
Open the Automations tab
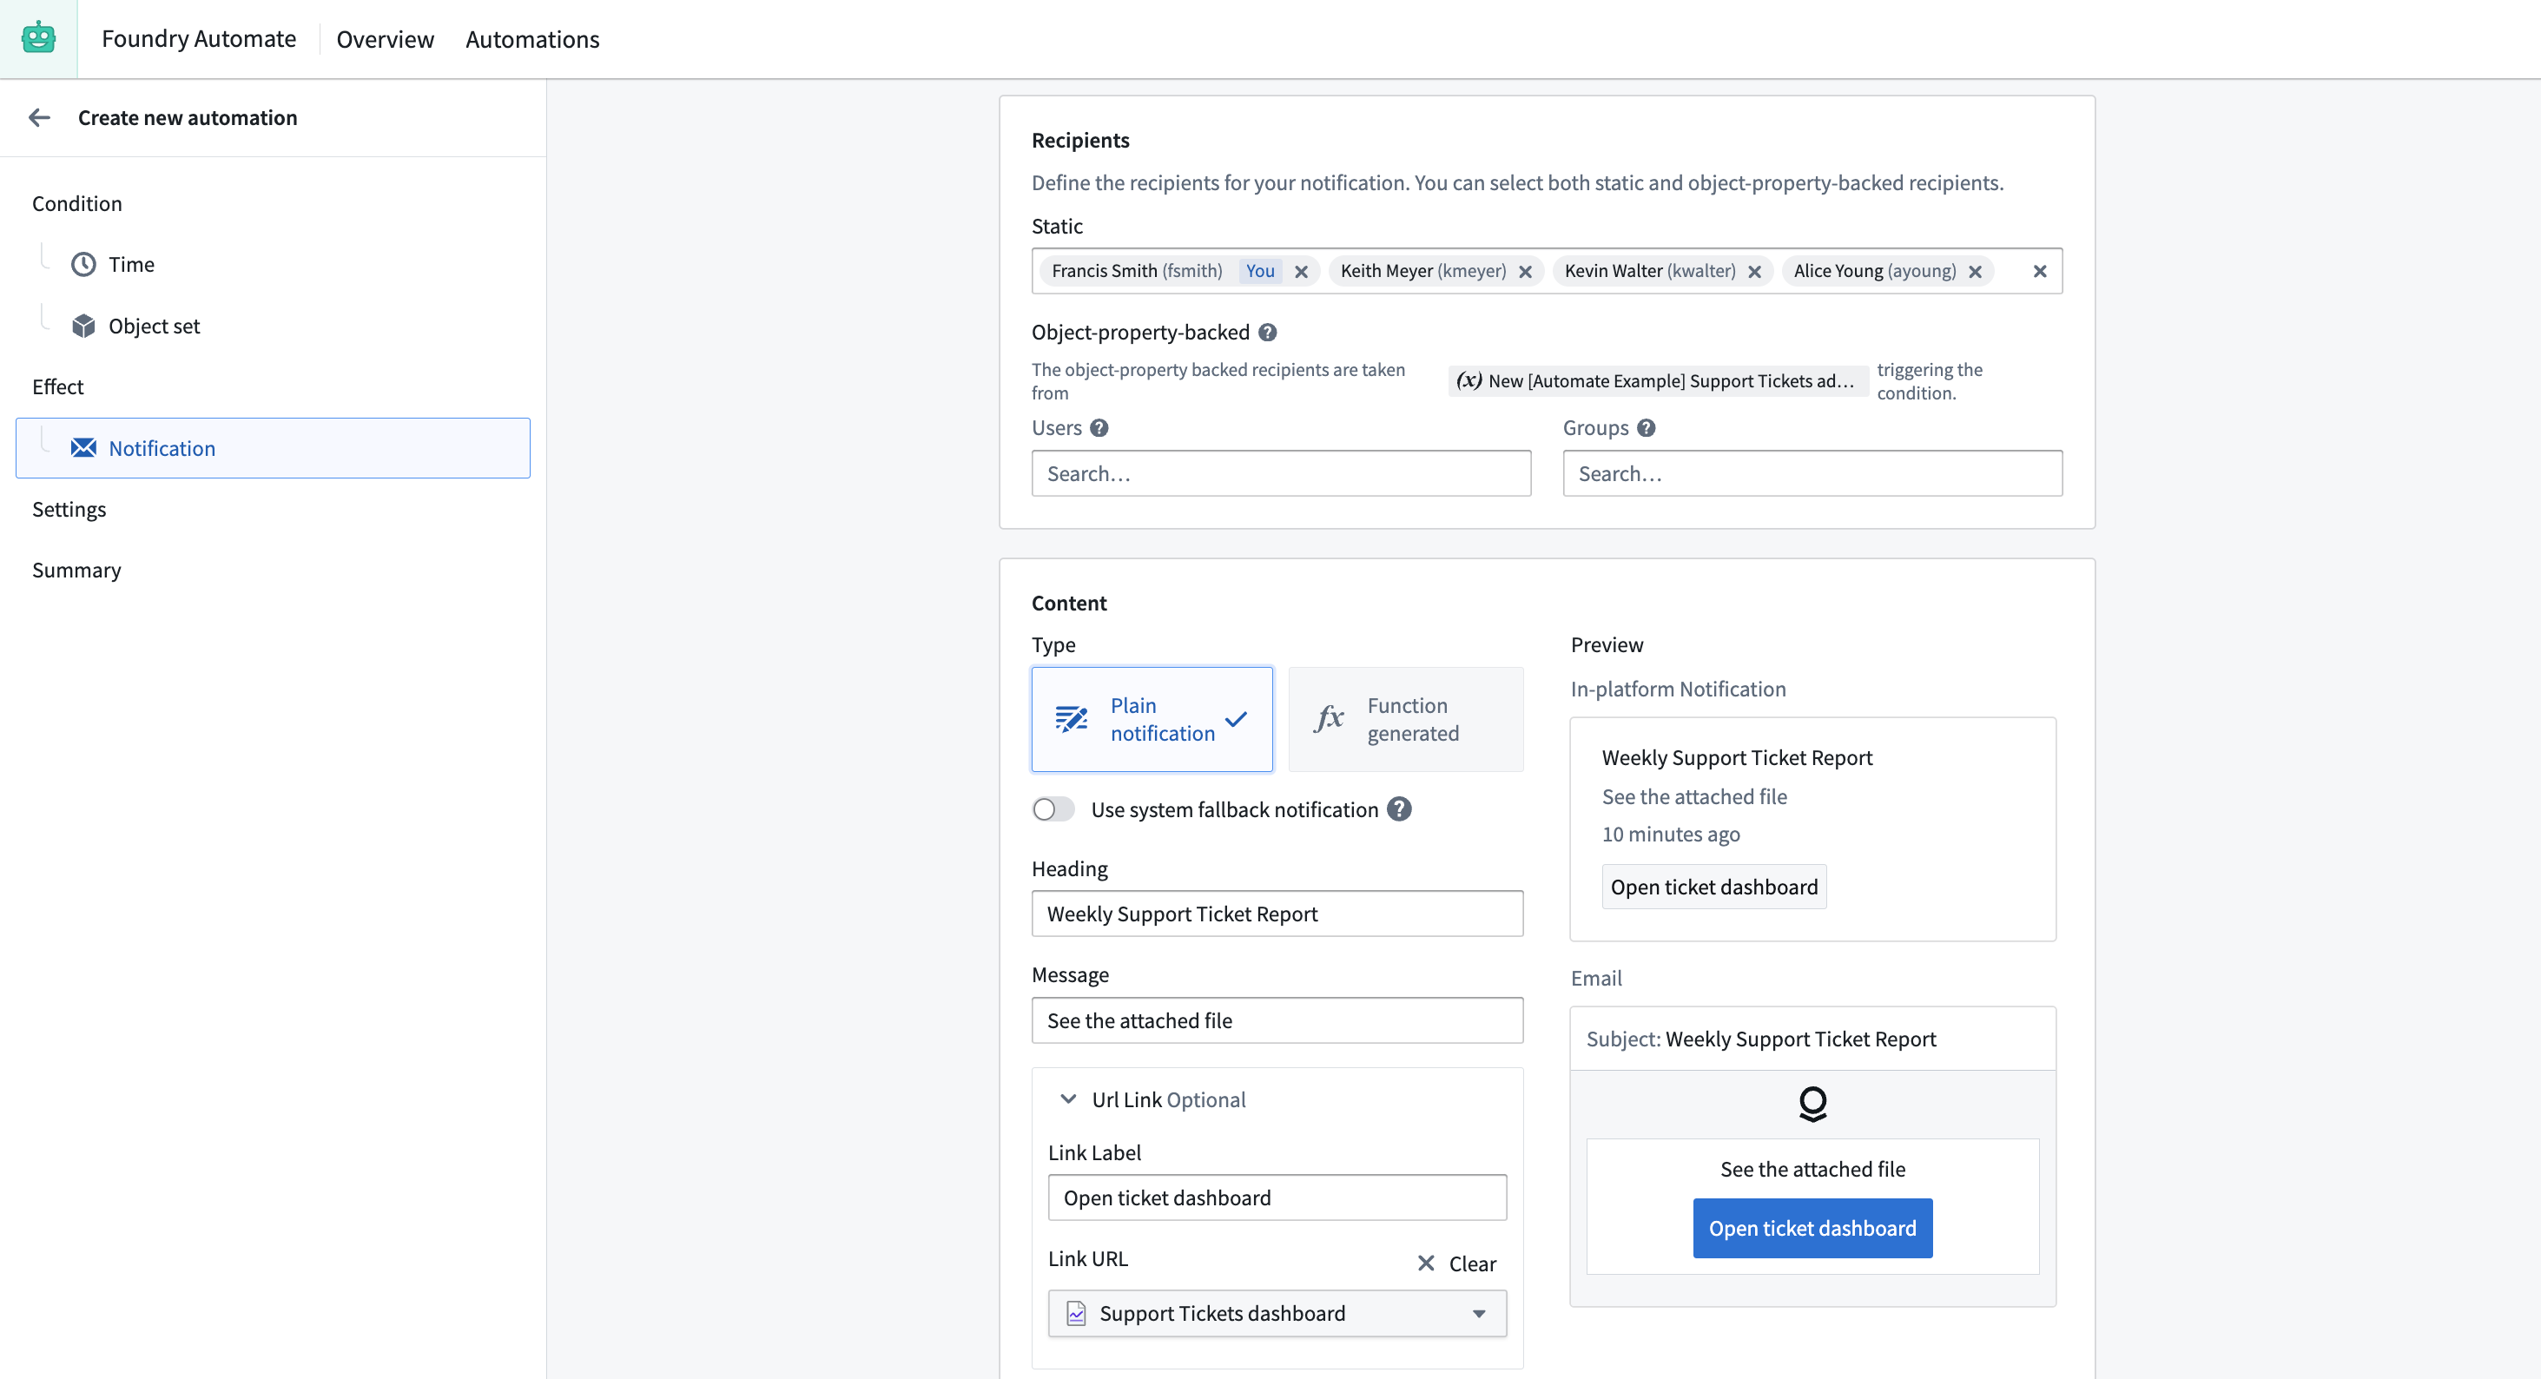[x=531, y=38]
